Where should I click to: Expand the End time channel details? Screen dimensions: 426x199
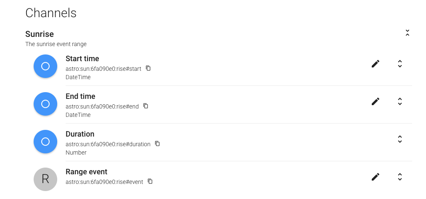[400, 101]
